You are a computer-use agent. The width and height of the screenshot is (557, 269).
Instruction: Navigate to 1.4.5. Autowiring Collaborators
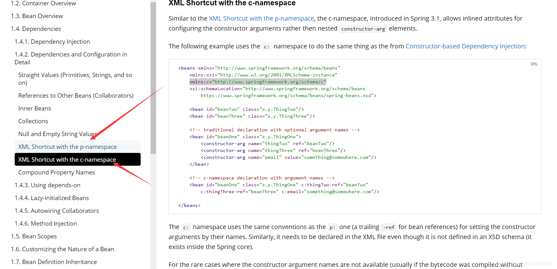click(x=57, y=211)
